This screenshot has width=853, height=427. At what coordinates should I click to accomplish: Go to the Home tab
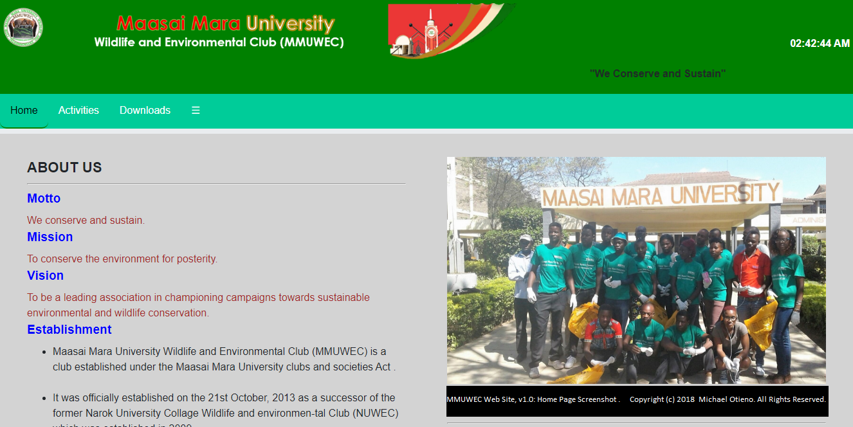tap(24, 111)
